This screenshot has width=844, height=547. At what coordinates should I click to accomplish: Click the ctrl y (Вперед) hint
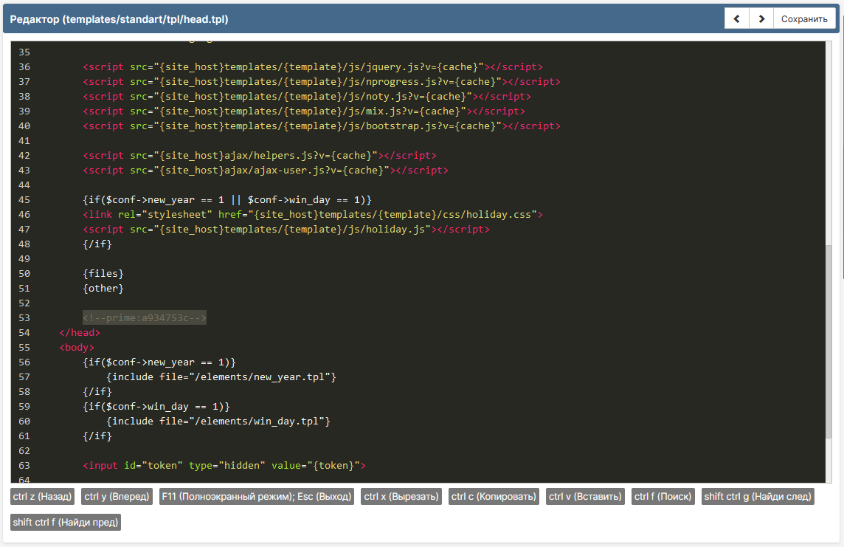coord(117,496)
